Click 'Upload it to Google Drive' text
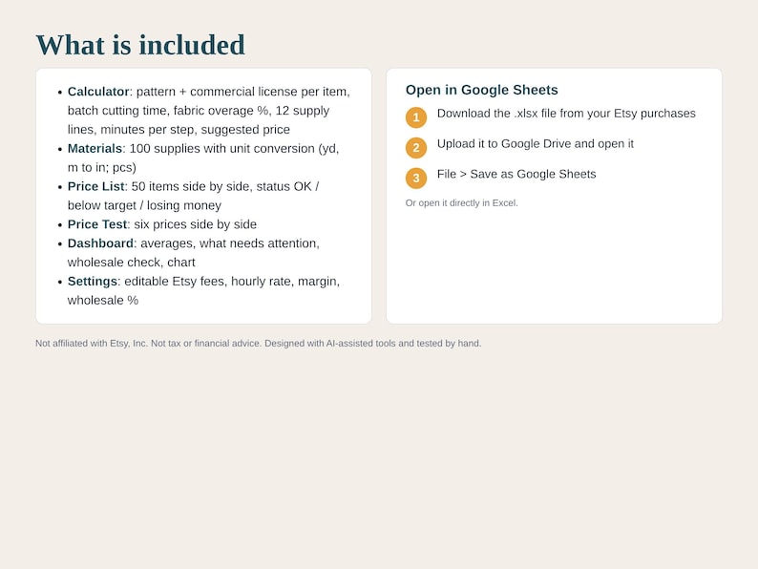The height and width of the screenshot is (569, 758). click(536, 143)
